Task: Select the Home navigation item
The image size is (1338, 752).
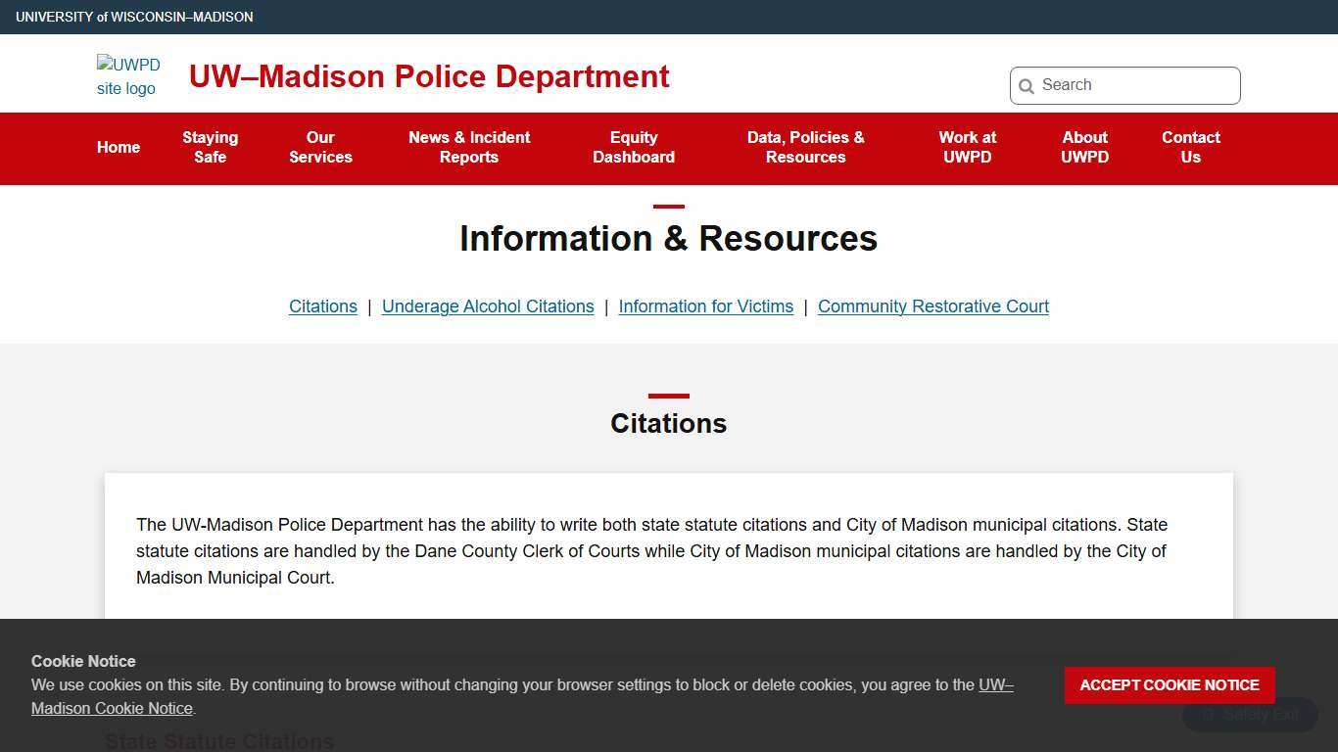Action: pos(118,148)
